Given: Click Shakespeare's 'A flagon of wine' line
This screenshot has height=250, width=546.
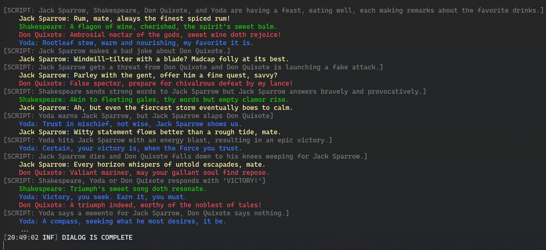Looking at the screenshot, I should [x=148, y=27].
